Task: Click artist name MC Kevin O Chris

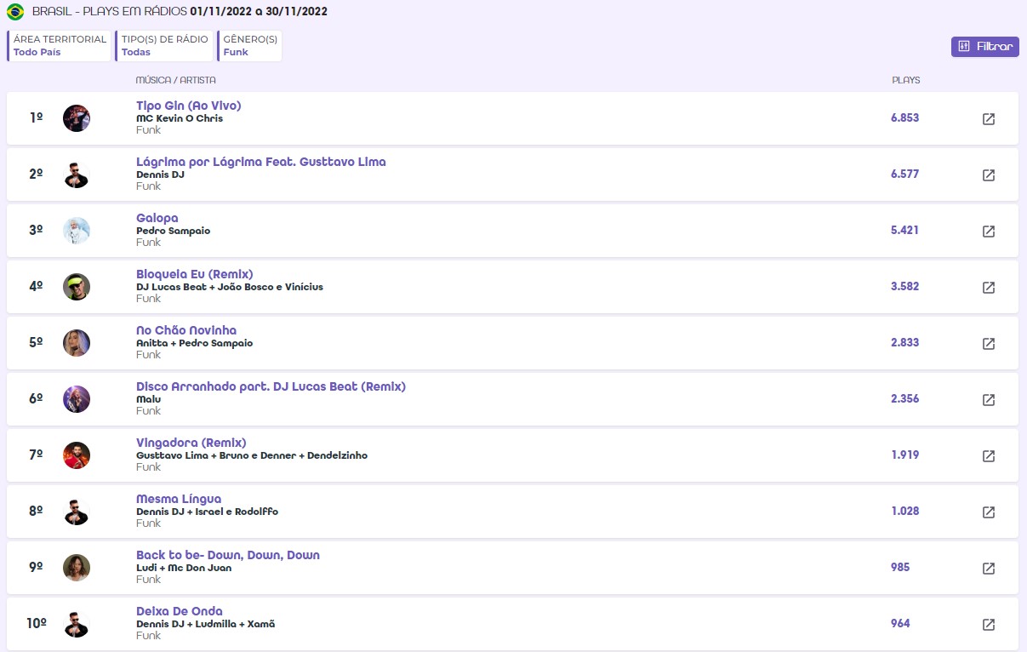Action: point(180,118)
